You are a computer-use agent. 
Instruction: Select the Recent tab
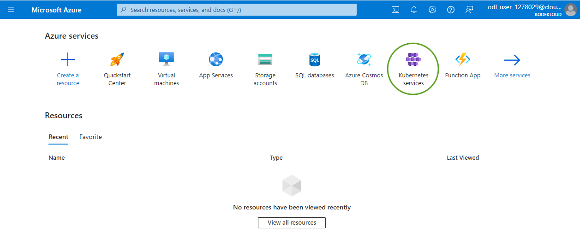tap(58, 137)
